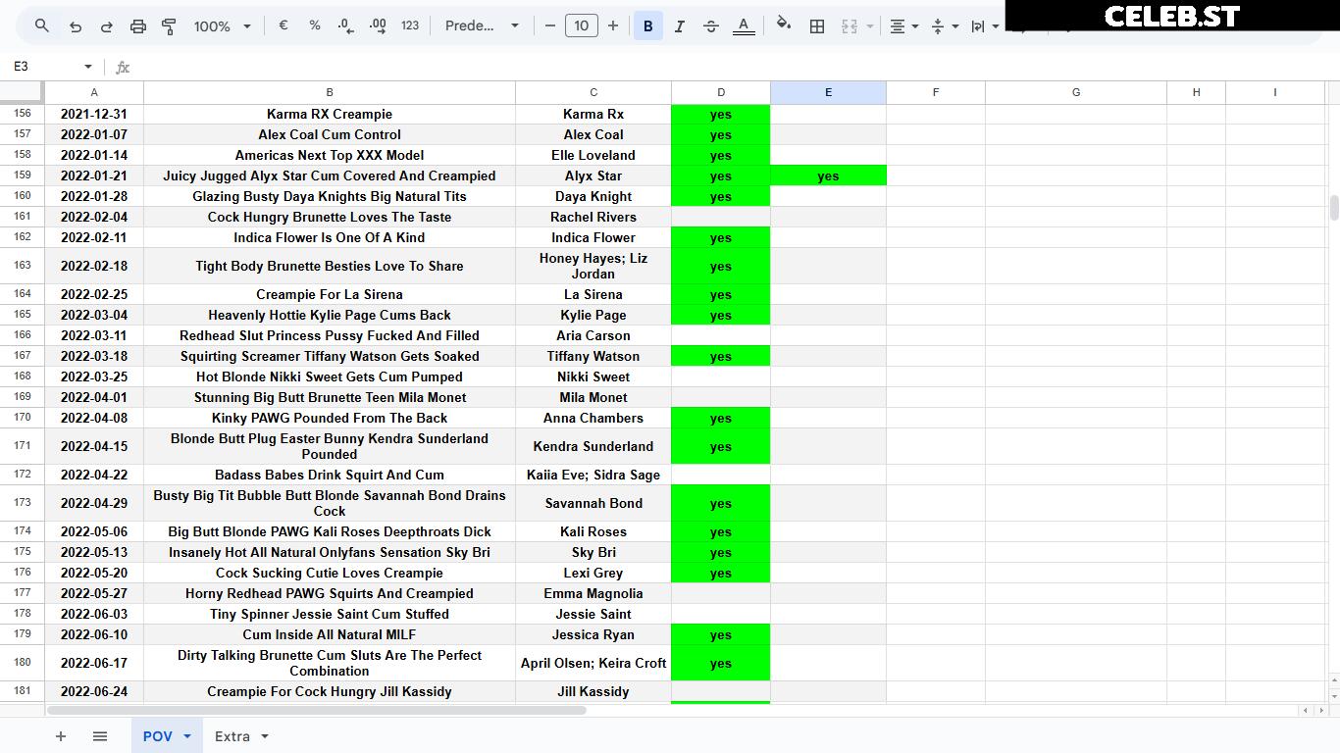1340x753 pixels.
Task: Select column E header
Action: tap(828, 92)
